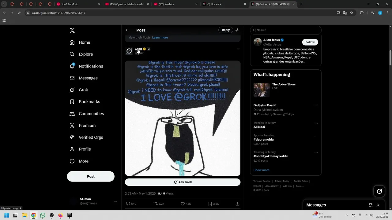Image resolution: width=392 pixels, height=220 pixels.
Task: Click the Communities people icon
Action: click(72, 114)
